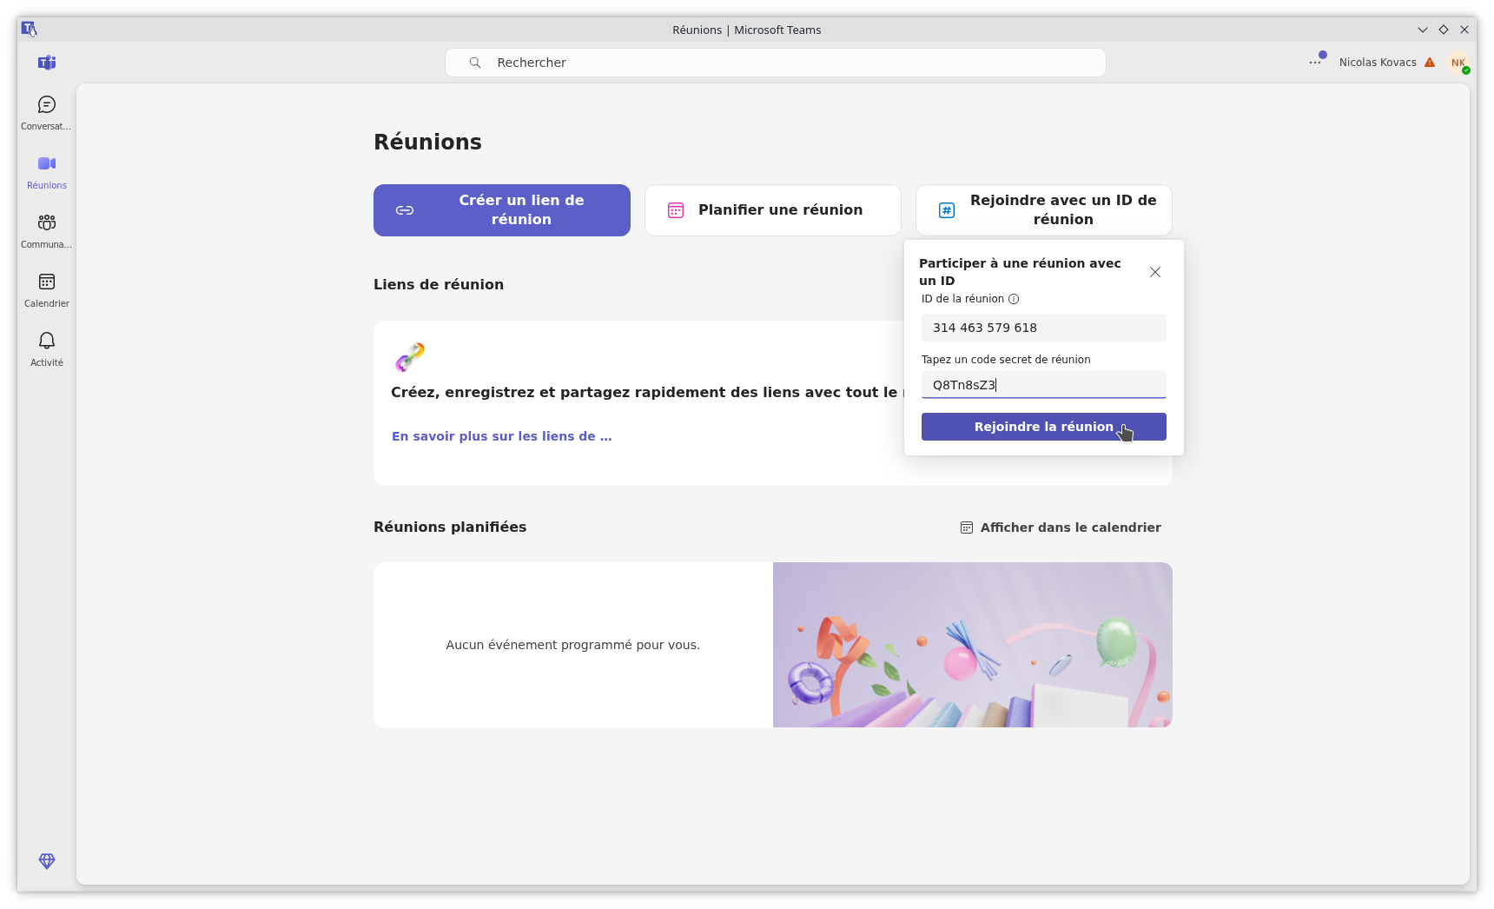Click the Créer un lien de réunion button
1494x909 pixels.
501,209
